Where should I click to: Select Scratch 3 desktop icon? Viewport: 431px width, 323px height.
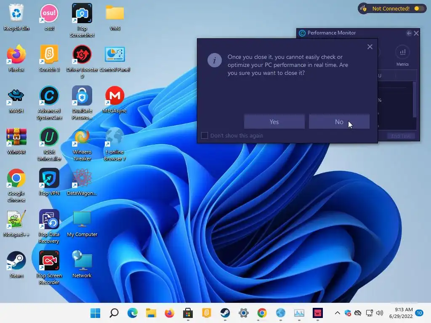click(x=49, y=58)
